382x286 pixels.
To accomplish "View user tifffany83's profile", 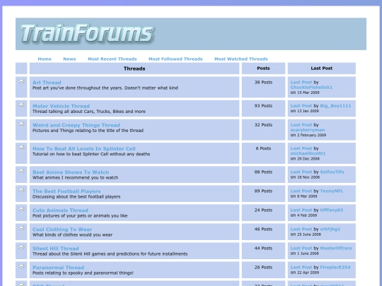I will tap(331, 210).
